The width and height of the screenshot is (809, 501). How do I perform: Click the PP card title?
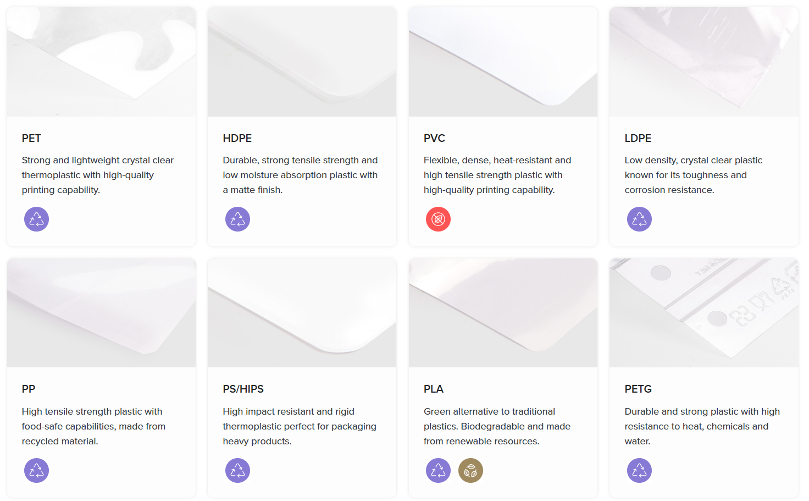29,389
